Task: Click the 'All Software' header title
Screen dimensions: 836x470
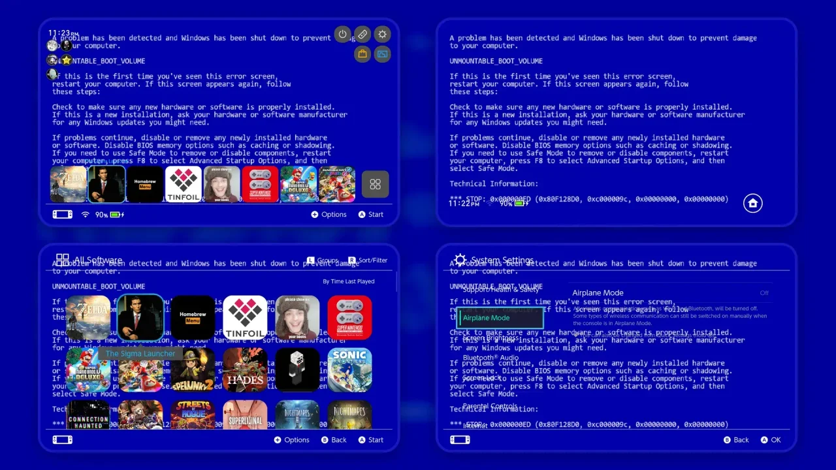Action: 98,260
